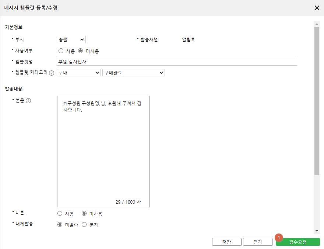Click inside the 본문 message text area
Screen dimensions: 324x249
103,152
